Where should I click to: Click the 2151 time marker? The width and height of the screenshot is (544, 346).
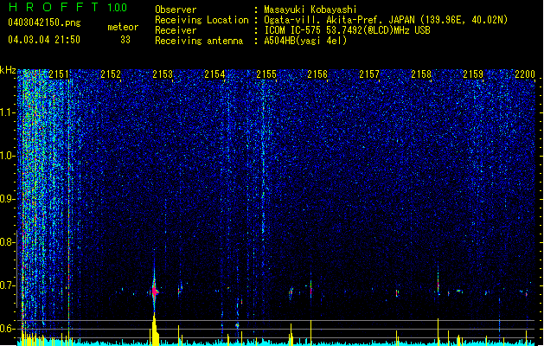[59, 74]
